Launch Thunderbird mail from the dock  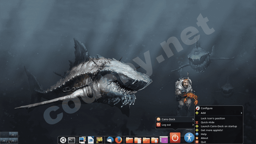click(x=110, y=140)
